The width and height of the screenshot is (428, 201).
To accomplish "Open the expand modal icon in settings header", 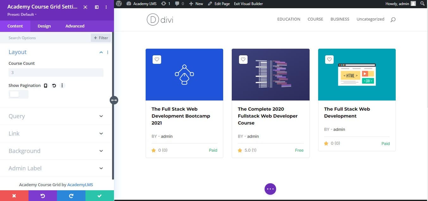I will (85, 7).
